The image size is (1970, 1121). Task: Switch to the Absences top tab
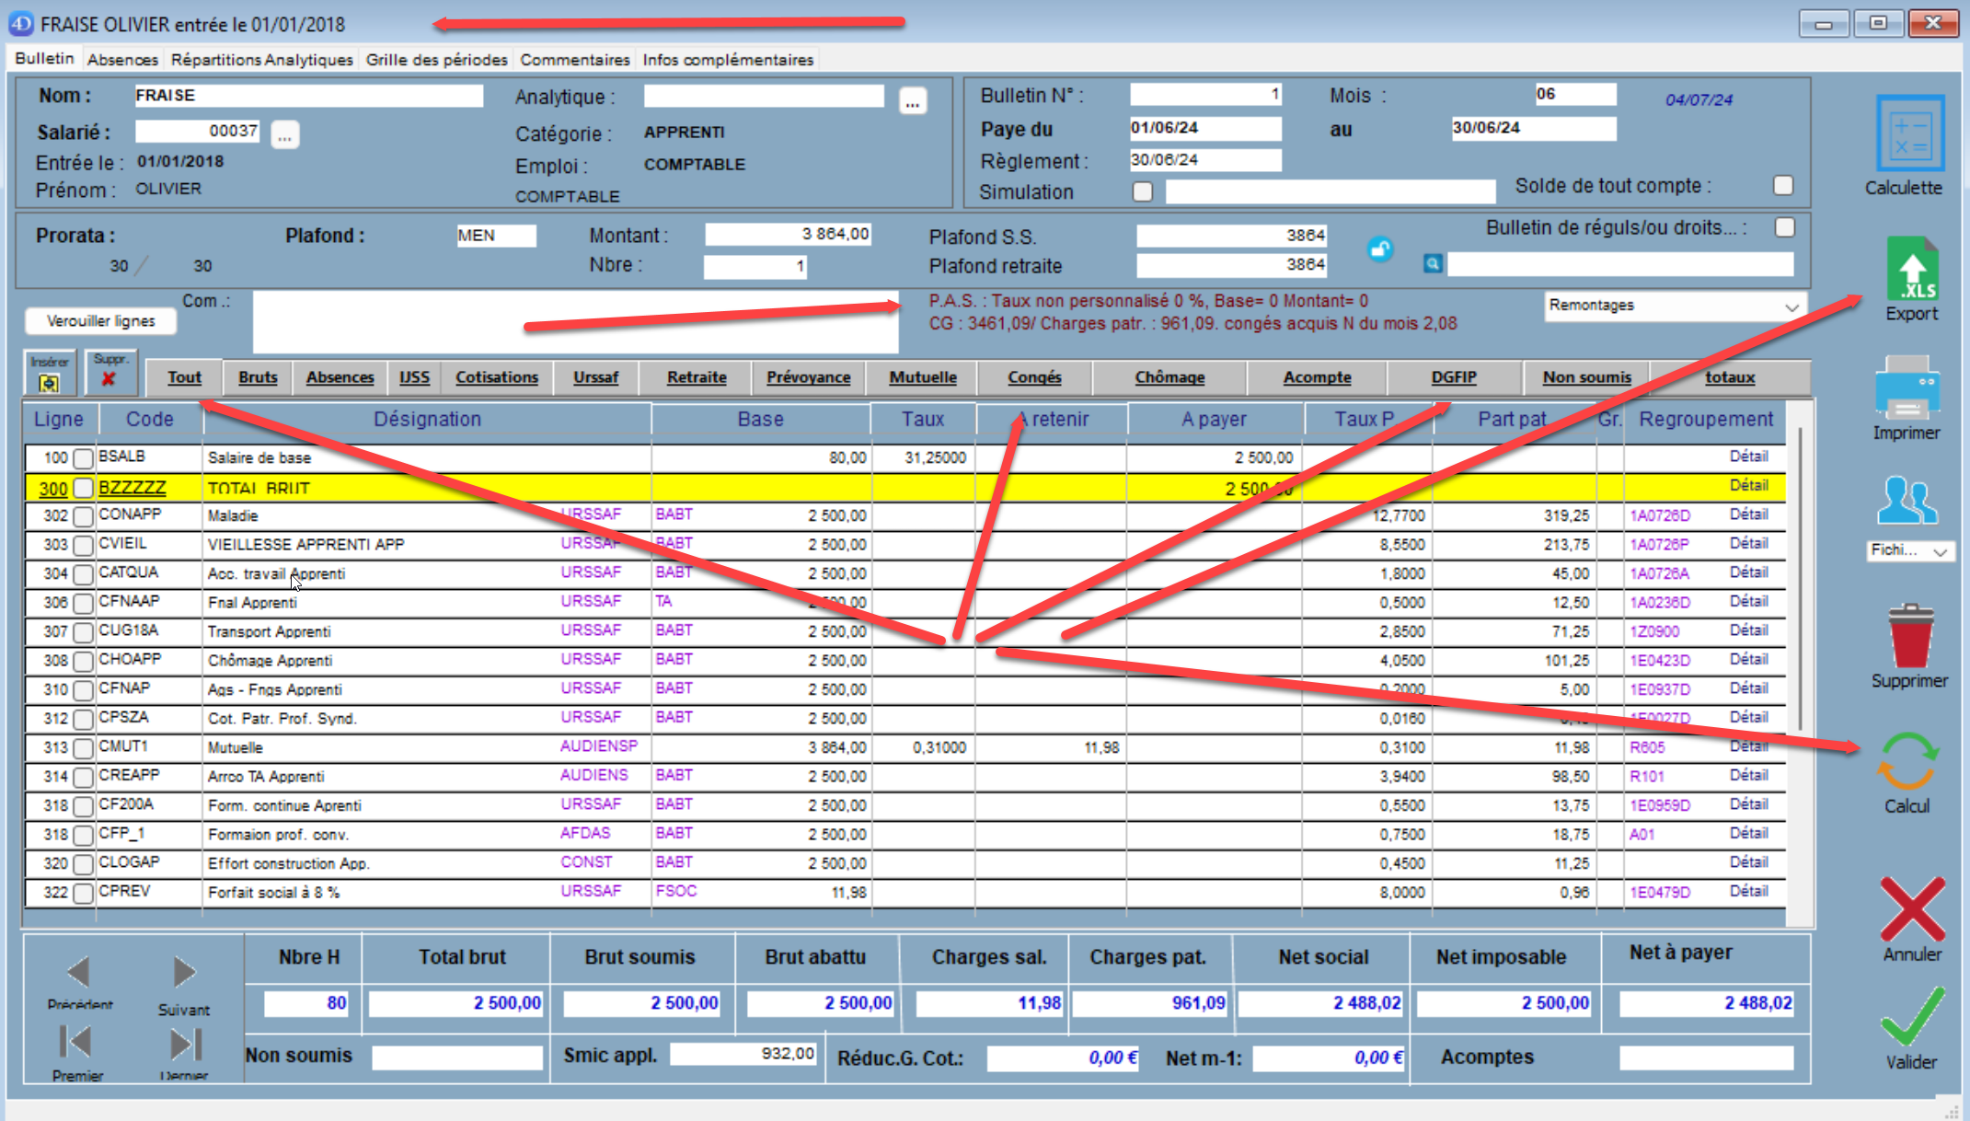coord(122,60)
